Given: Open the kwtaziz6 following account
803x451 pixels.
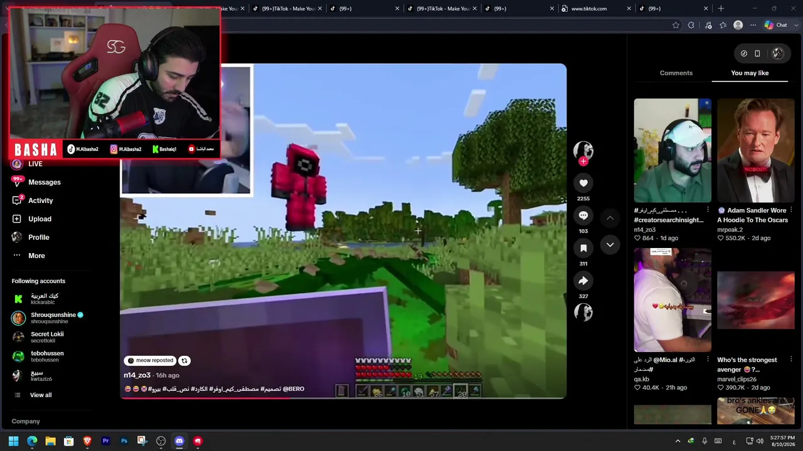Looking at the screenshot, I should [33, 376].
